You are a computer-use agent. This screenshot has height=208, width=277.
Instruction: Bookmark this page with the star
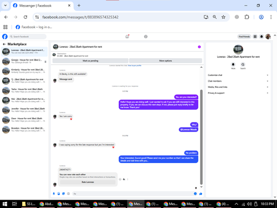[223, 17]
